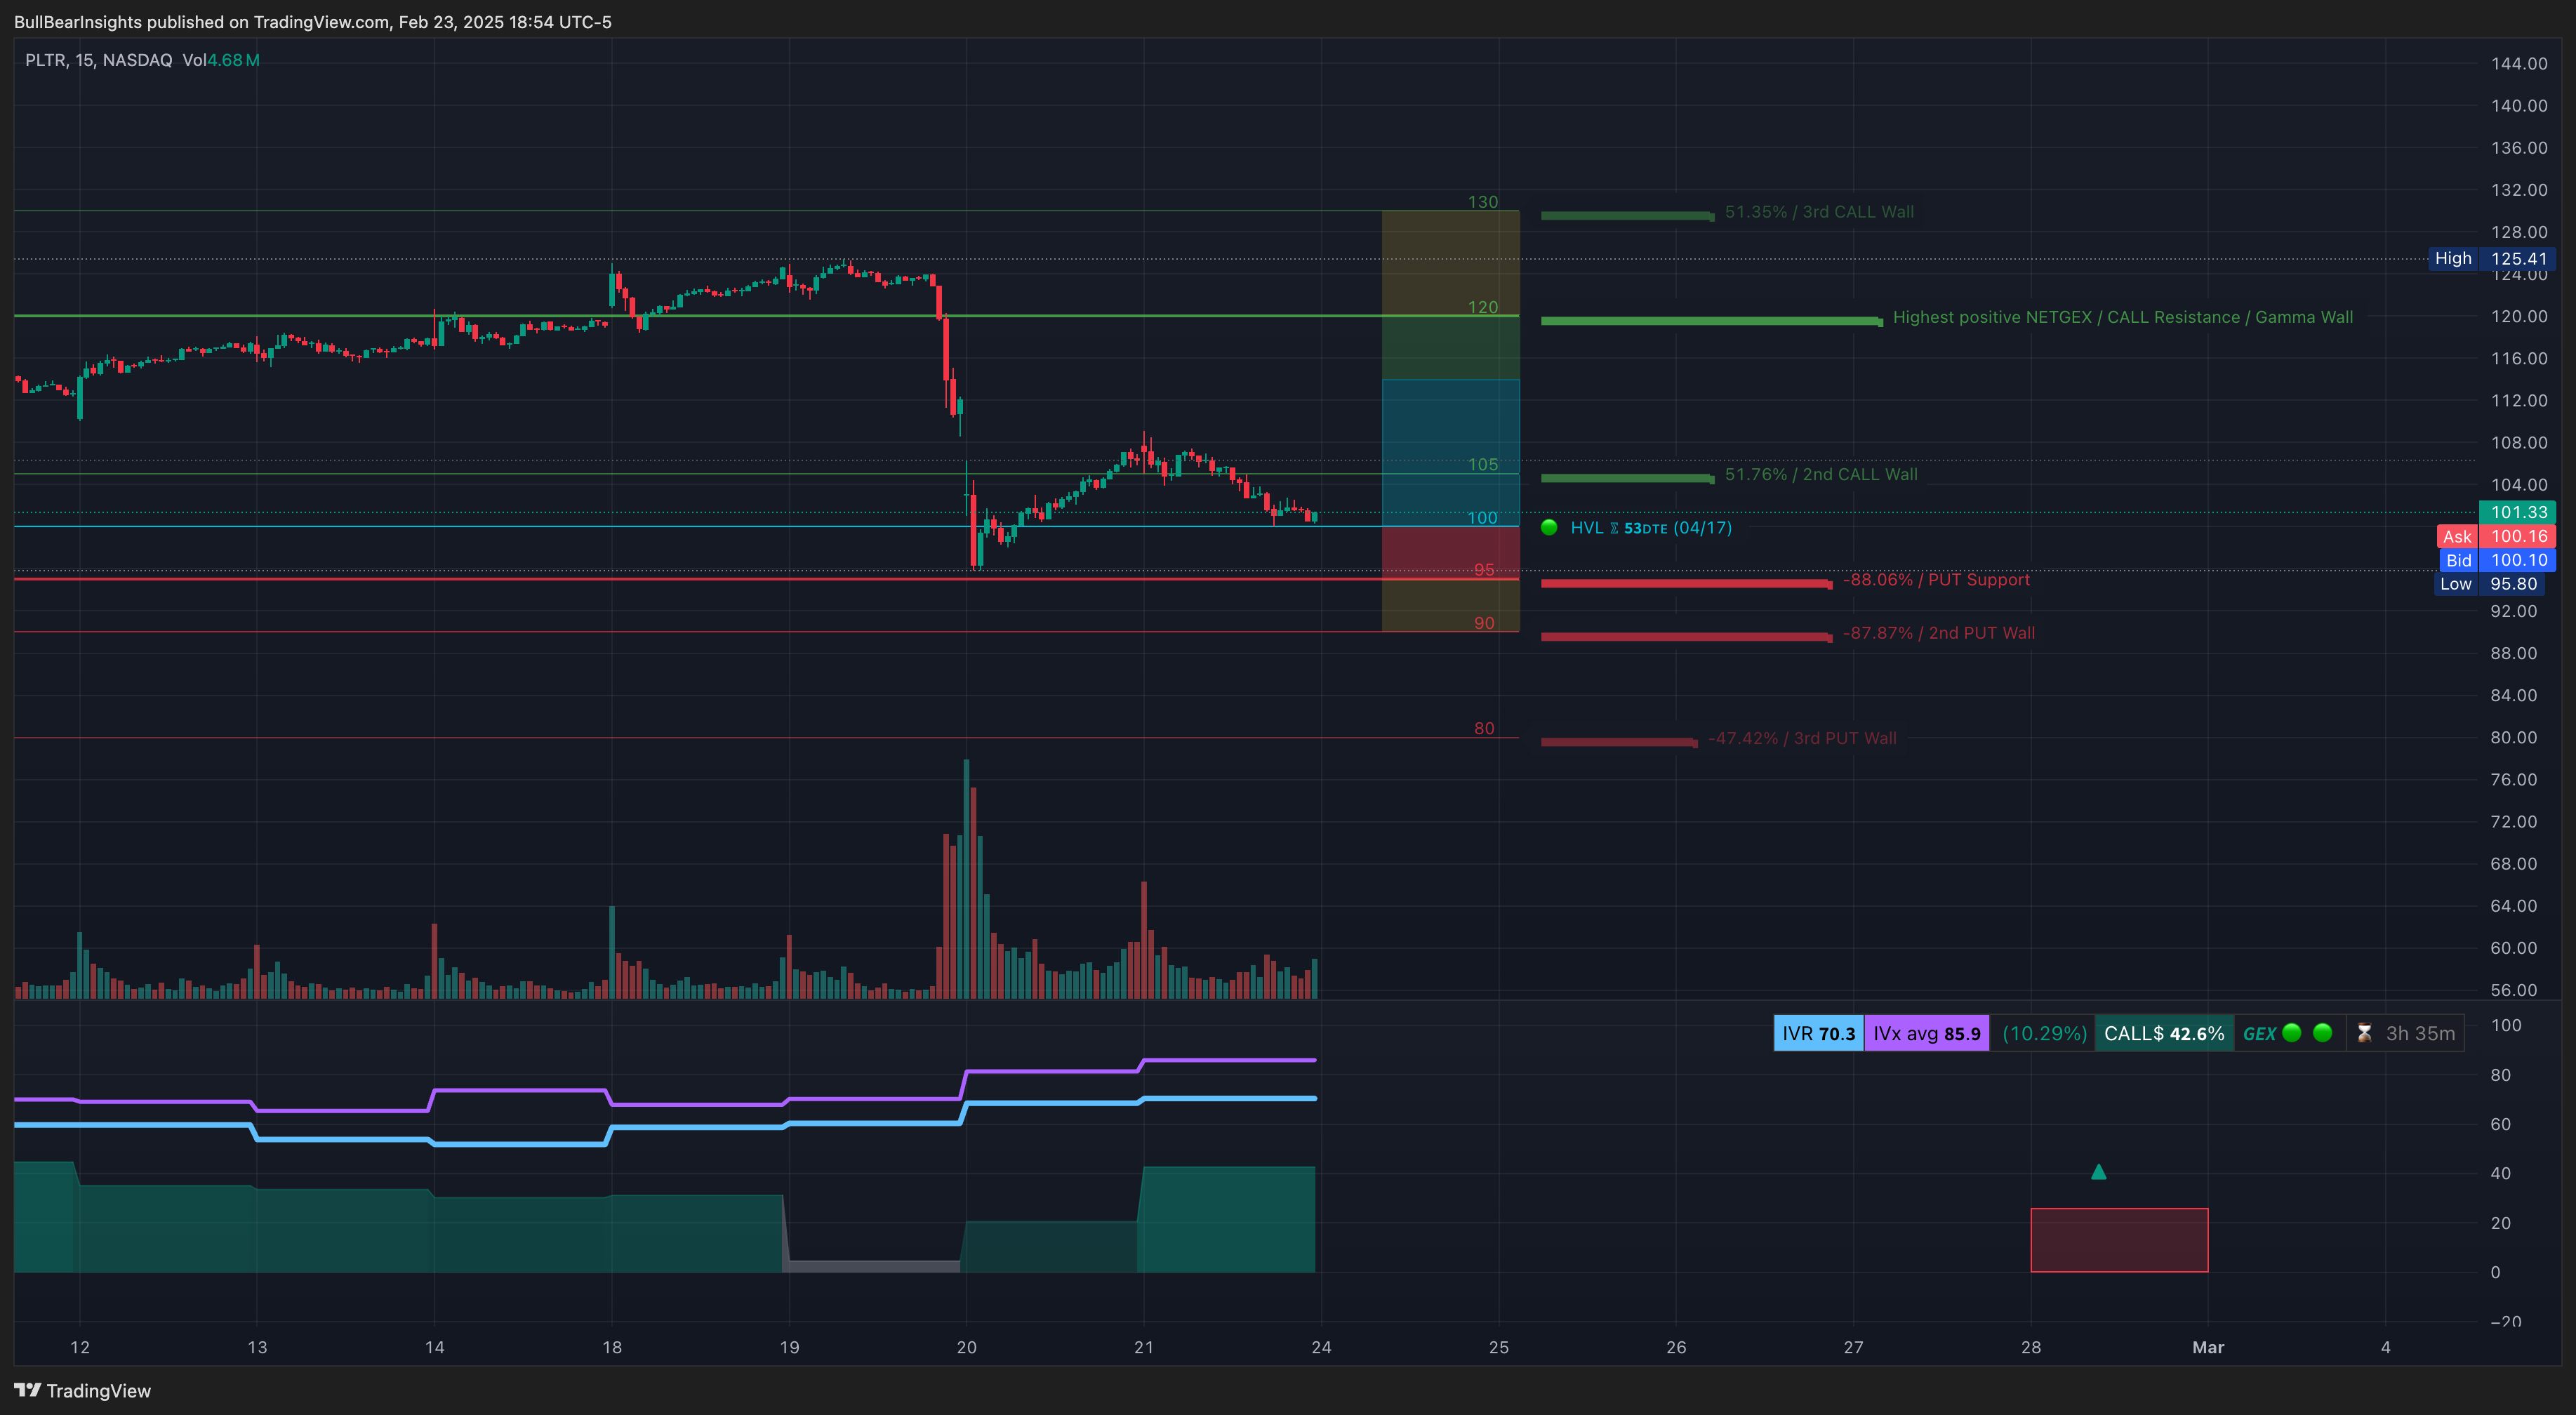Viewport: 2576px width, 1415px height.
Task: Click the red 80 strike level label
Action: pyautogui.click(x=1485, y=728)
